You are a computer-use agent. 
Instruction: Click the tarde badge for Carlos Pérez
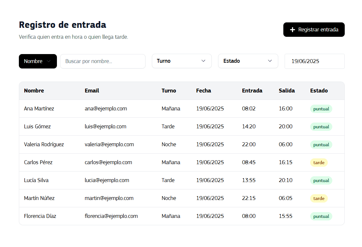pyautogui.click(x=319, y=163)
